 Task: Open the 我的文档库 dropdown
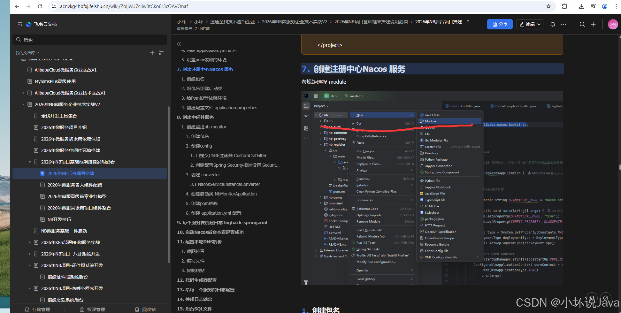[x=27, y=52]
